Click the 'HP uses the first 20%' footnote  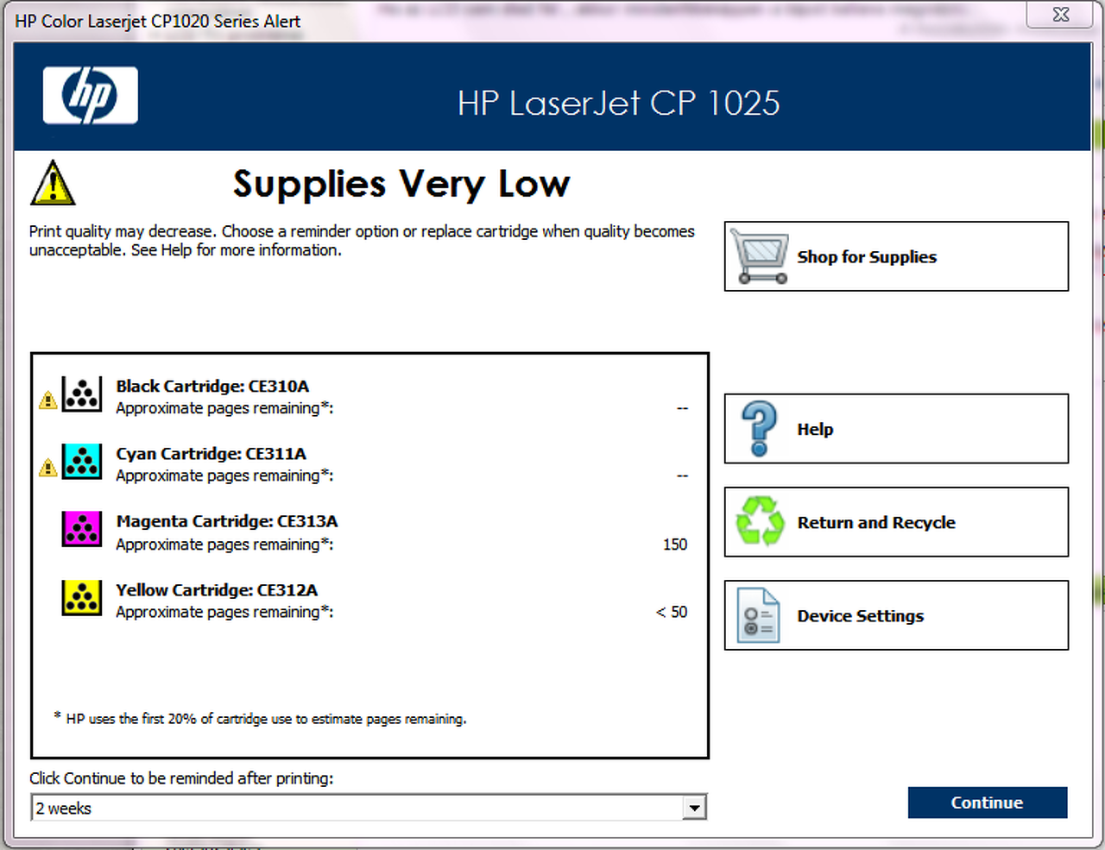(260, 719)
